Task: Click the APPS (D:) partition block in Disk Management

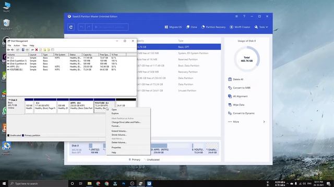Action: pyautogui.click(x=81, y=106)
